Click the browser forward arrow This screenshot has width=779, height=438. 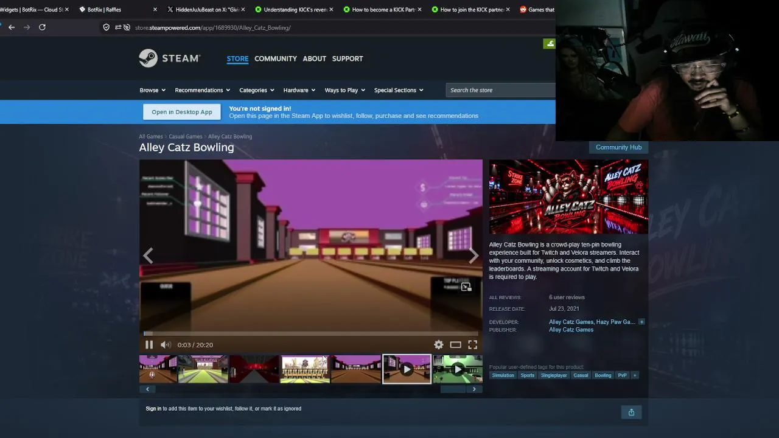(x=27, y=27)
